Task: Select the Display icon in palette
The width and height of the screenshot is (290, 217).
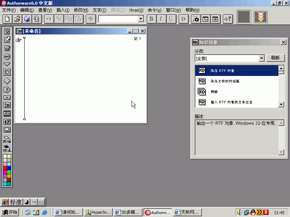Action: tap(7, 31)
